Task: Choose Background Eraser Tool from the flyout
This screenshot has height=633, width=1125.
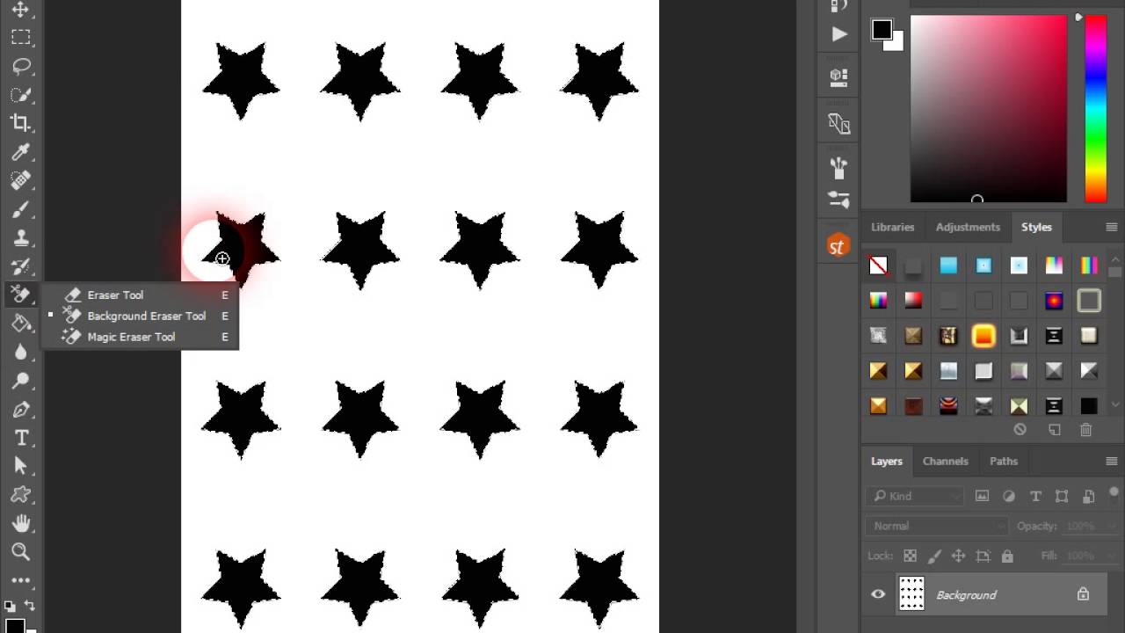Action: (x=146, y=316)
